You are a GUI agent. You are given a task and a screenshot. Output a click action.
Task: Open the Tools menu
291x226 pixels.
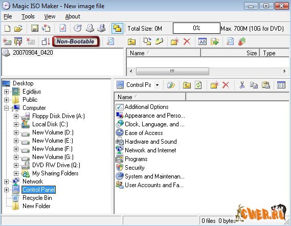[x=28, y=16]
